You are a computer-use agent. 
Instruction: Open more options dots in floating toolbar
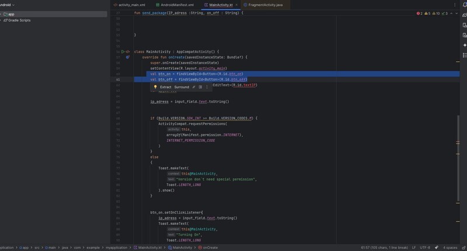pos(207,87)
